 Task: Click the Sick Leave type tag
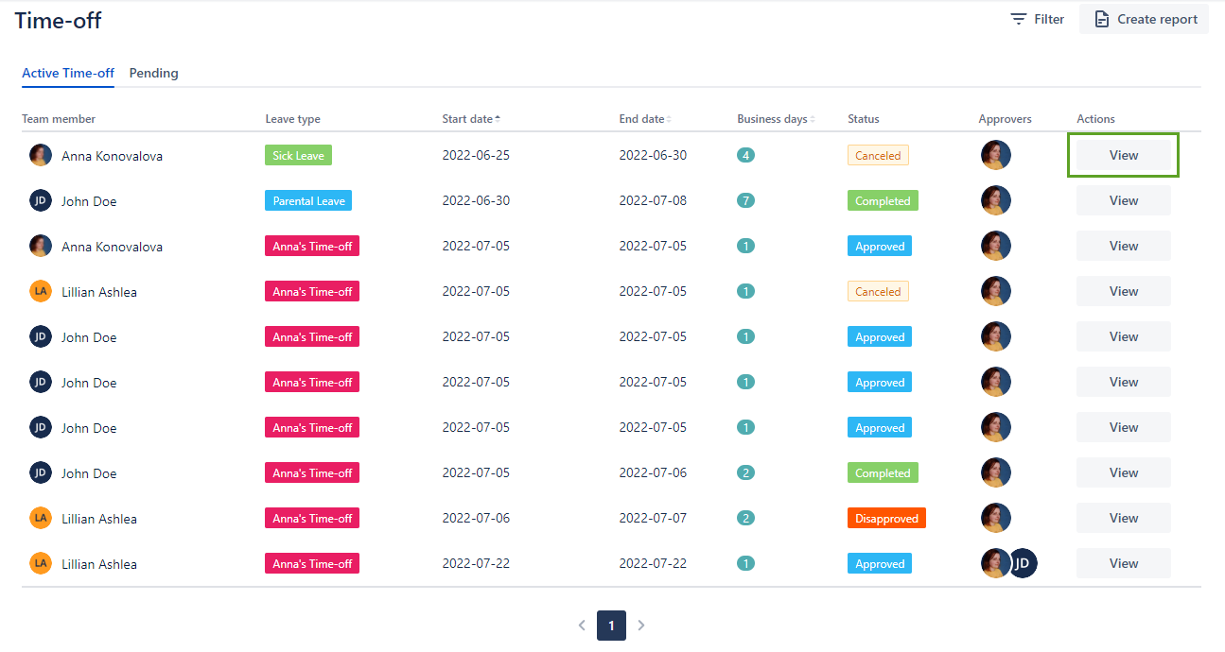pos(298,155)
